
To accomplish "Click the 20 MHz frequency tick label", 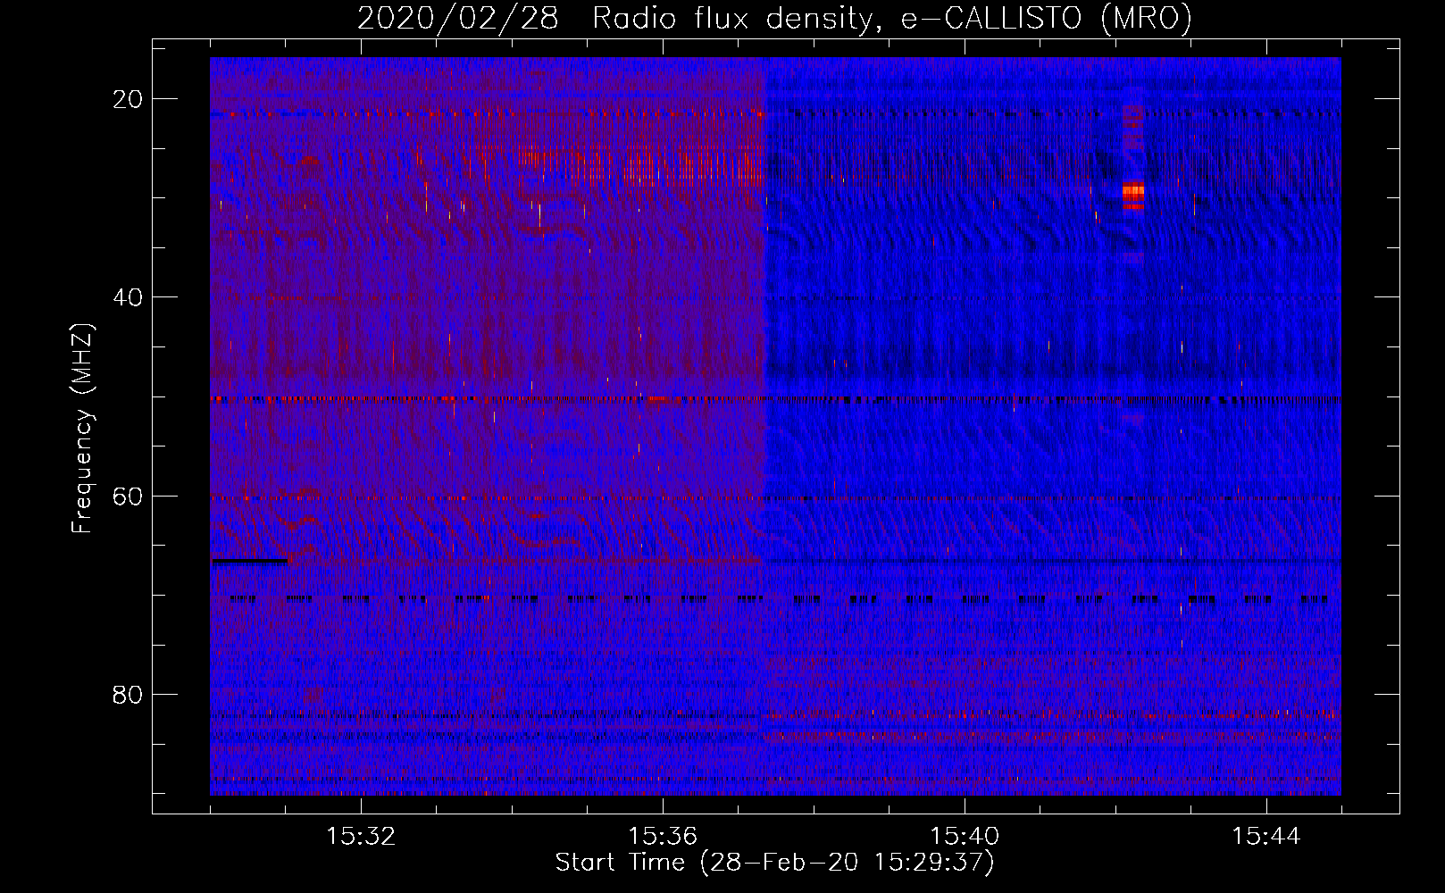I will [x=129, y=99].
